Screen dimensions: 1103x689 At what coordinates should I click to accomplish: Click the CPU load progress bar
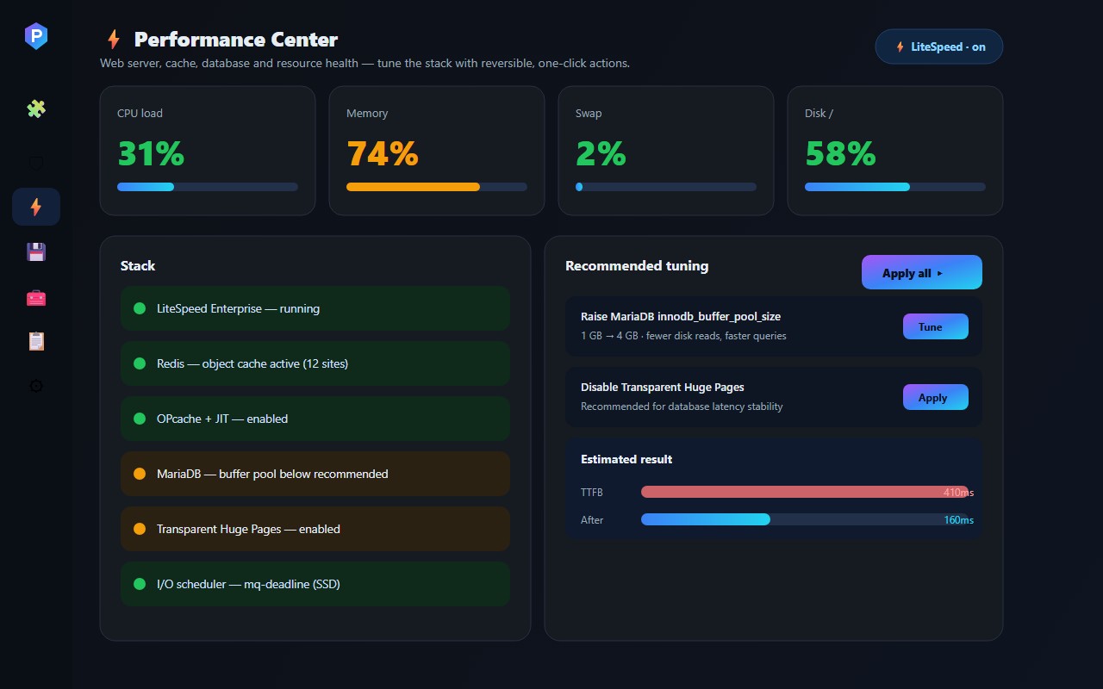pos(208,187)
